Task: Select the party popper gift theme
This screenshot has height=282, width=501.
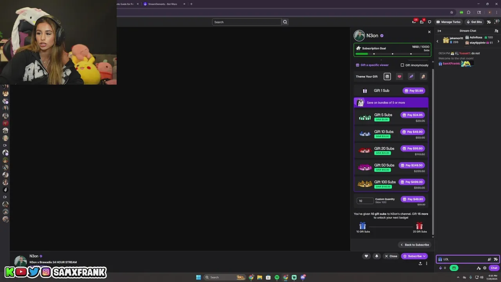Action: 411,76
